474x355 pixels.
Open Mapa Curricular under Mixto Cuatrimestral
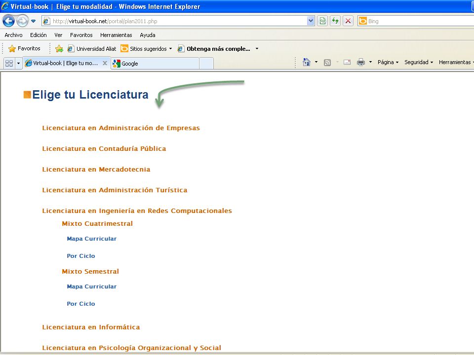[x=92, y=239]
